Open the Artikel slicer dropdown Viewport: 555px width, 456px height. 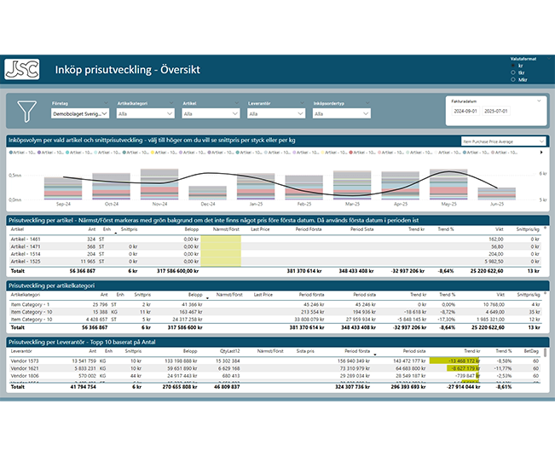[x=211, y=113]
